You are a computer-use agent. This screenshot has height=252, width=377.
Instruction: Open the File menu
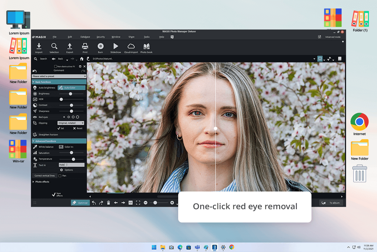pos(54,37)
